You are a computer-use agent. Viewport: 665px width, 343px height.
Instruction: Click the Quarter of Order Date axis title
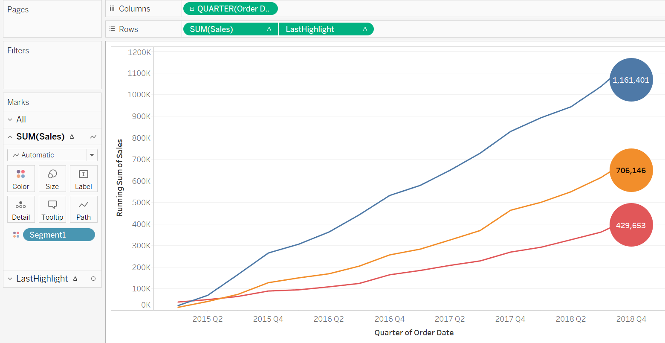tap(414, 333)
